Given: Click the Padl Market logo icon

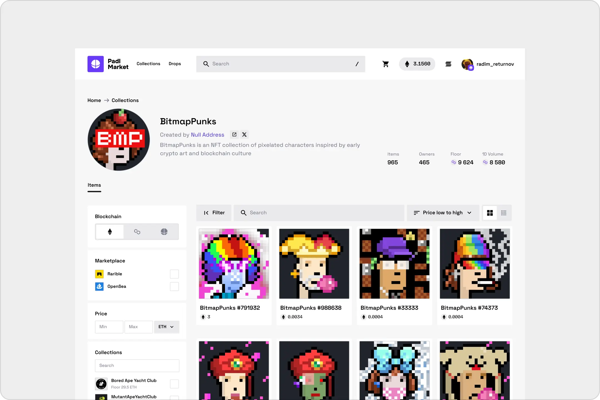Looking at the screenshot, I should coord(96,64).
